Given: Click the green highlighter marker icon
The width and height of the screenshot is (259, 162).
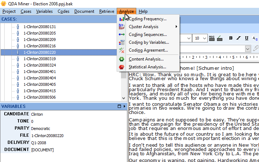Looking at the screenshot, I should point(220,38).
